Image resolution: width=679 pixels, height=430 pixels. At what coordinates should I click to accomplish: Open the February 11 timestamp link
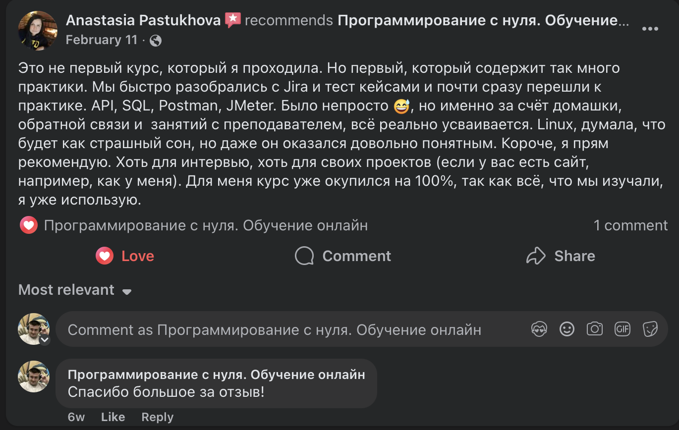click(x=101, y=40)
